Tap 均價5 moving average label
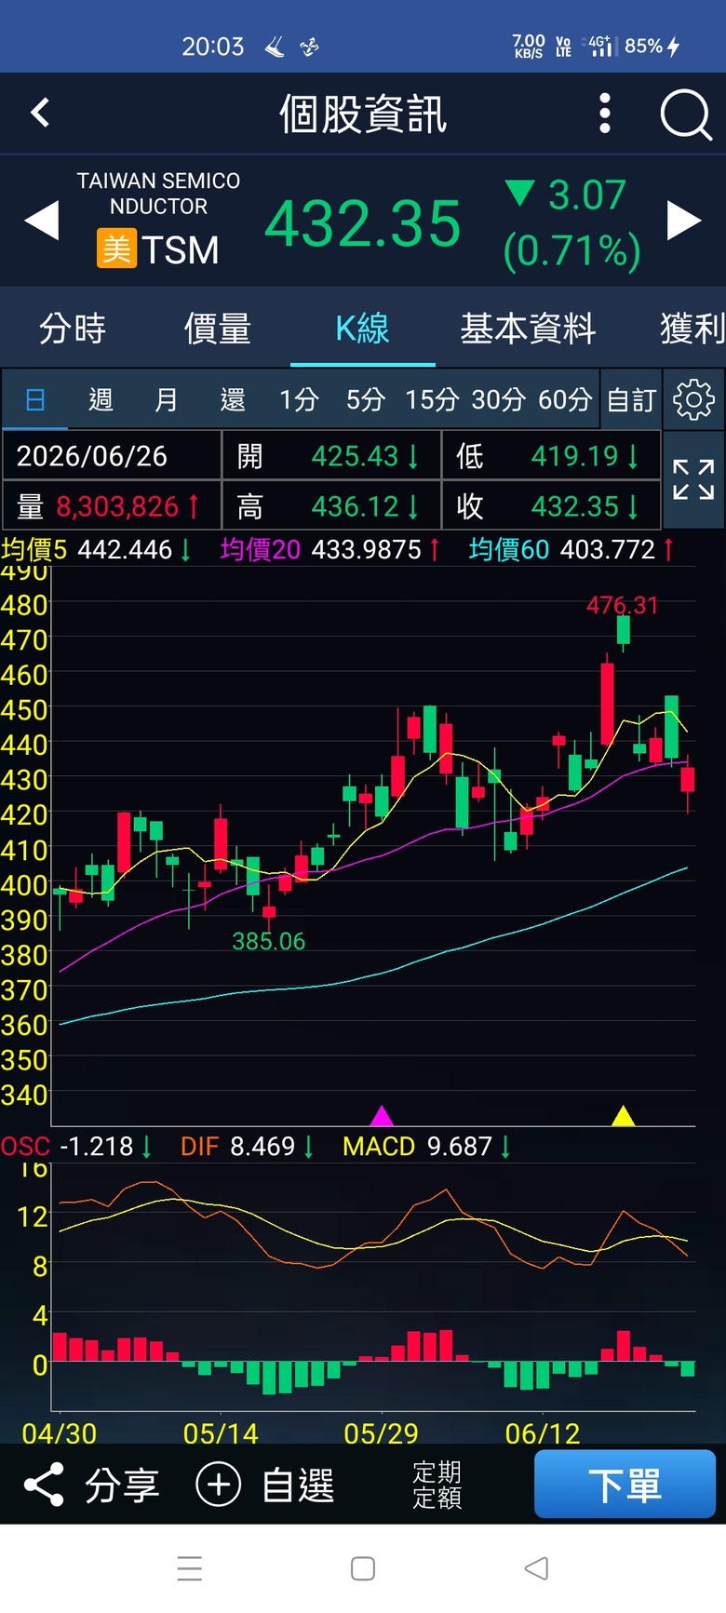Viewport: 726px width, 1613px height. 34,549
